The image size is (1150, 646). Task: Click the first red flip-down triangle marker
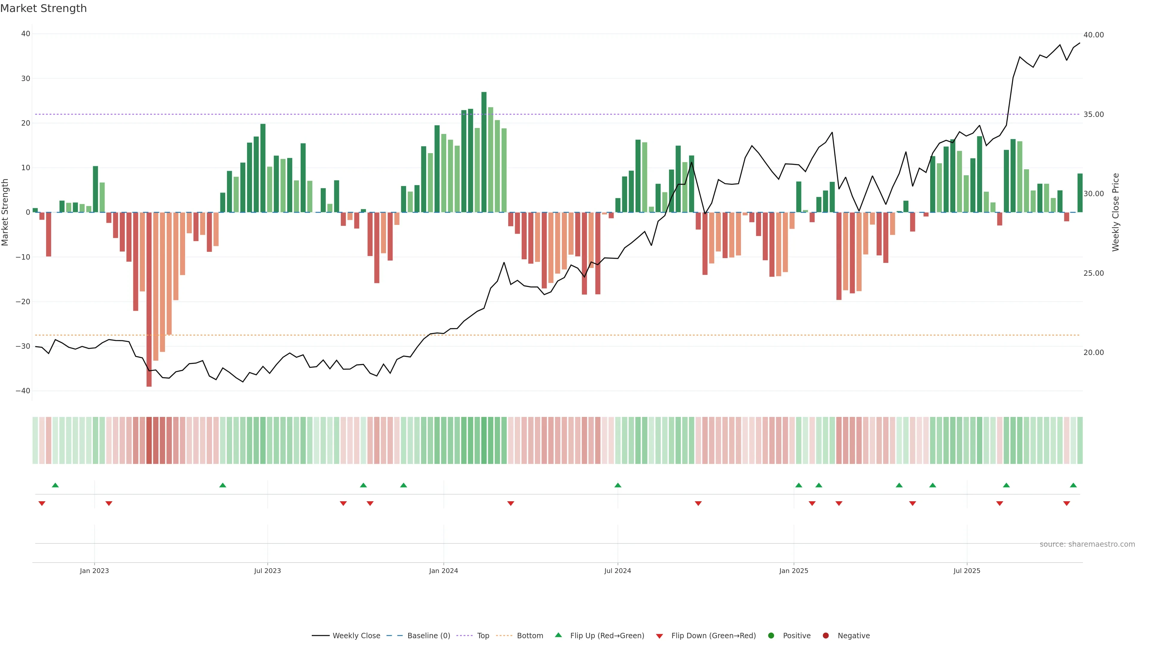click(42, 503)
